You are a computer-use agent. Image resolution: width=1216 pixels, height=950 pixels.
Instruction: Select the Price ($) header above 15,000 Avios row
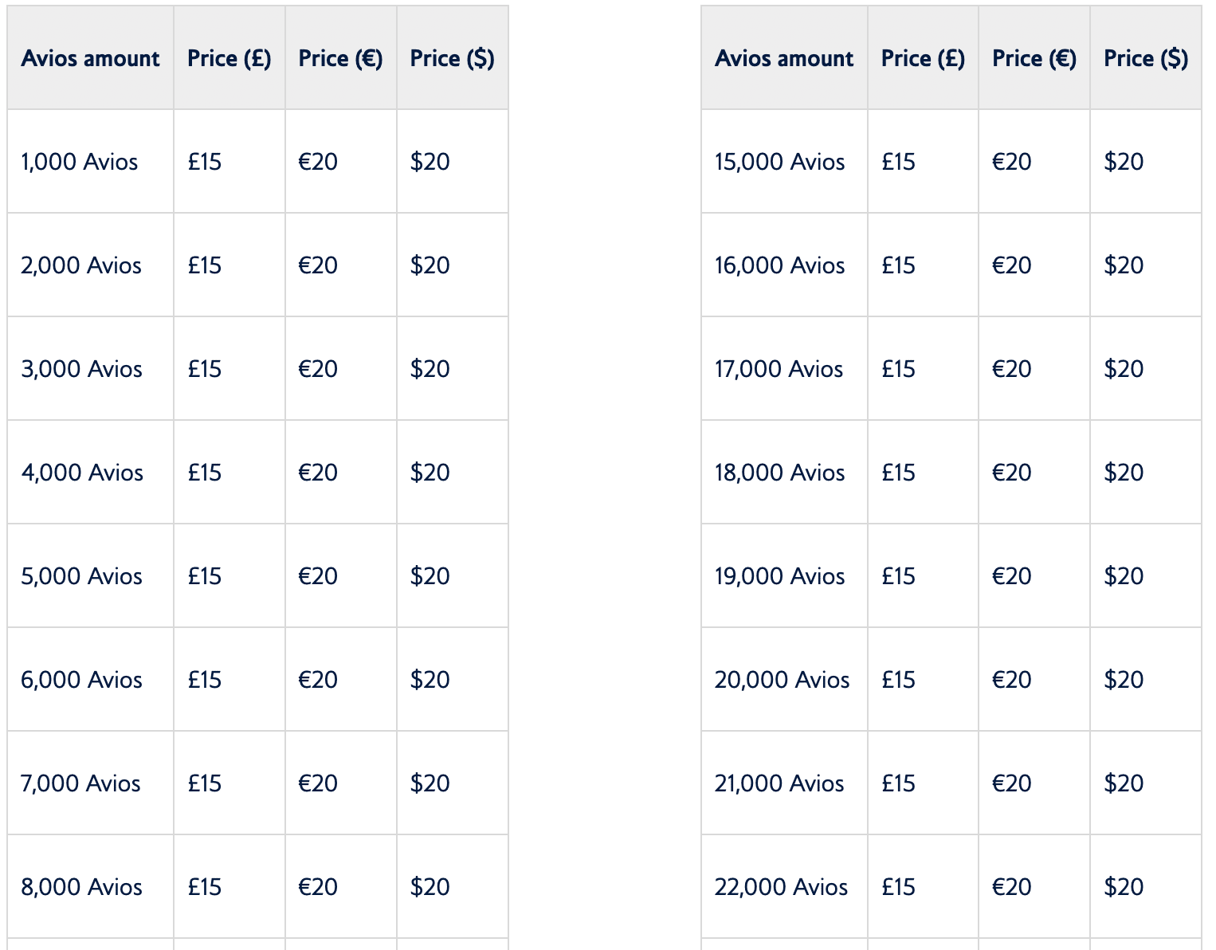click(1146, 58)
